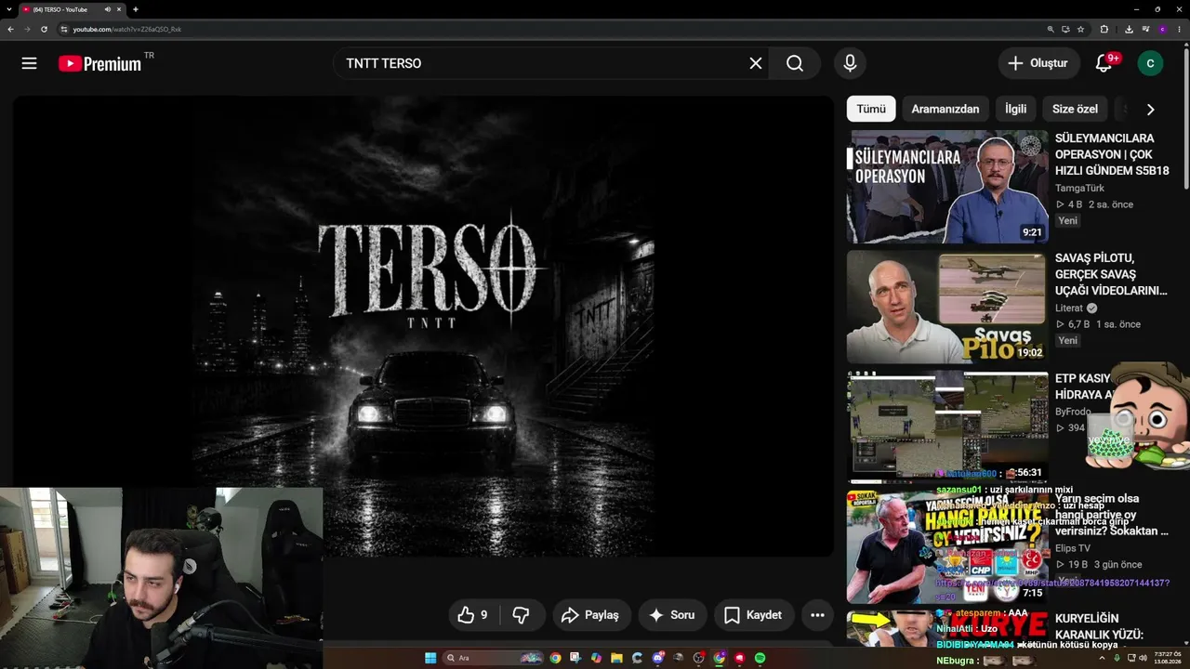The image size is (1190, 669).
Task: Go back in browser history
Action: tap(10, 29)
